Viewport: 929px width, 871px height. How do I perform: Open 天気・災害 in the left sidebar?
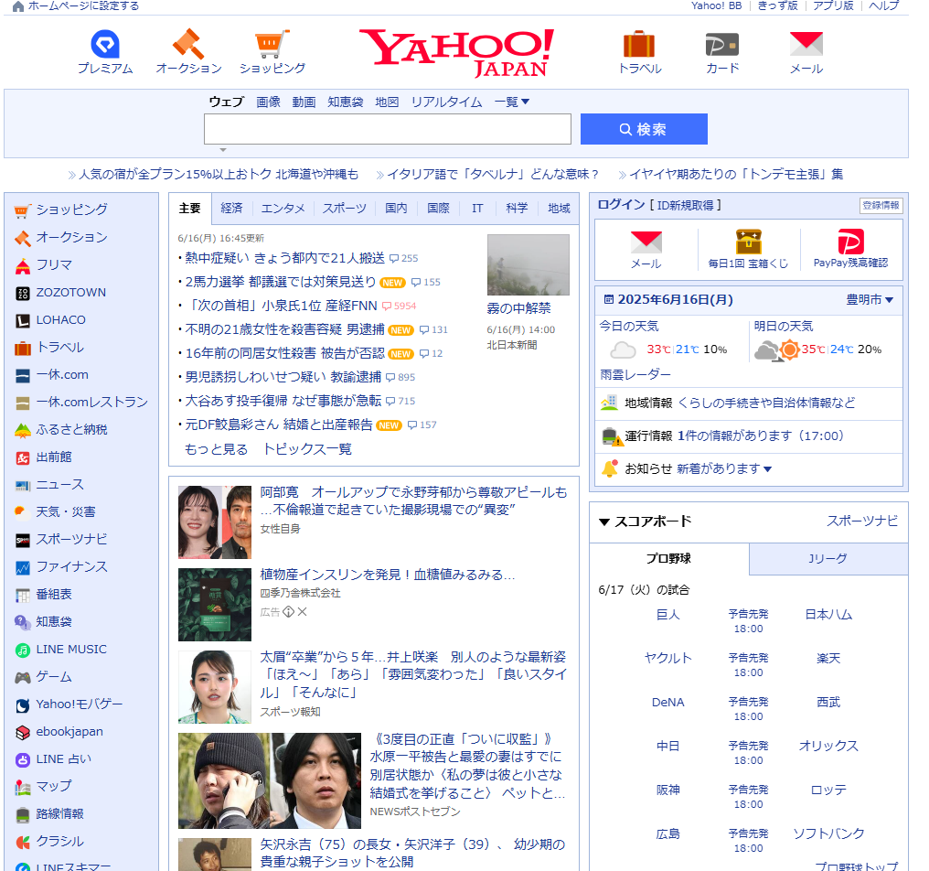click(65, 511)
